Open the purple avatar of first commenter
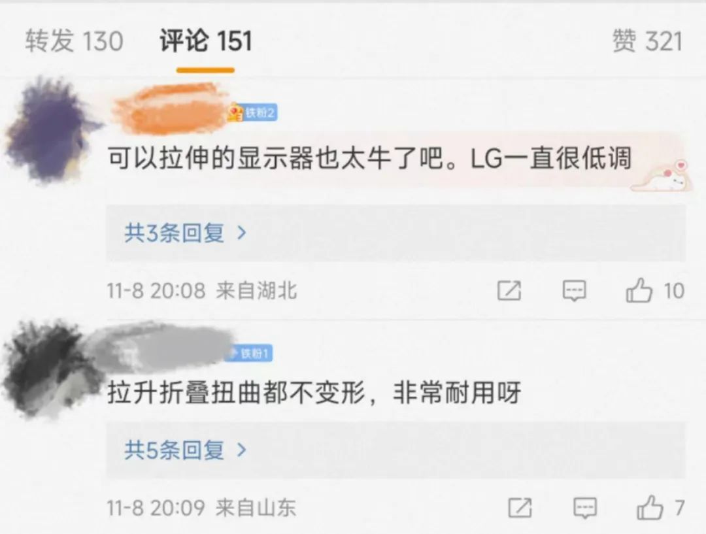Screen dimensions: 706x534 (x=52, y=129)
